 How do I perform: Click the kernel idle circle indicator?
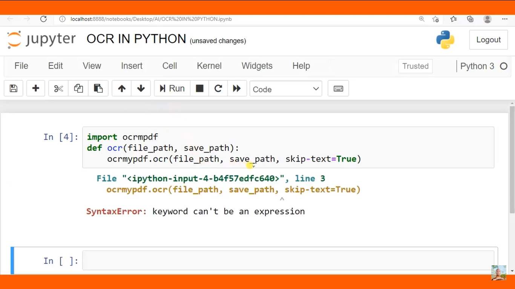[504, 66]
